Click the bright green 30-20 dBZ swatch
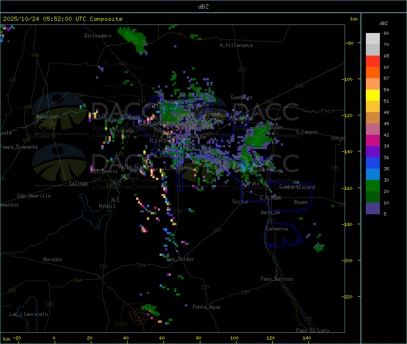The image size is (407, 344). 373,186
